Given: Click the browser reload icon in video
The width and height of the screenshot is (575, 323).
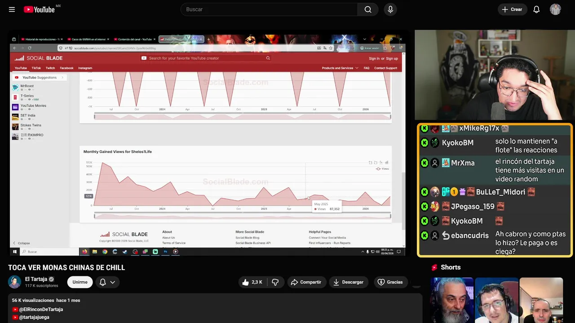Looking at the screenshot, I should (30, 48).
